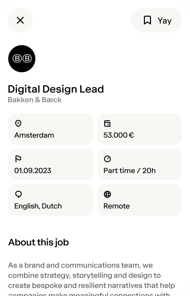Toggle the Yay bookmark to save this job

(x=157, y=20)
